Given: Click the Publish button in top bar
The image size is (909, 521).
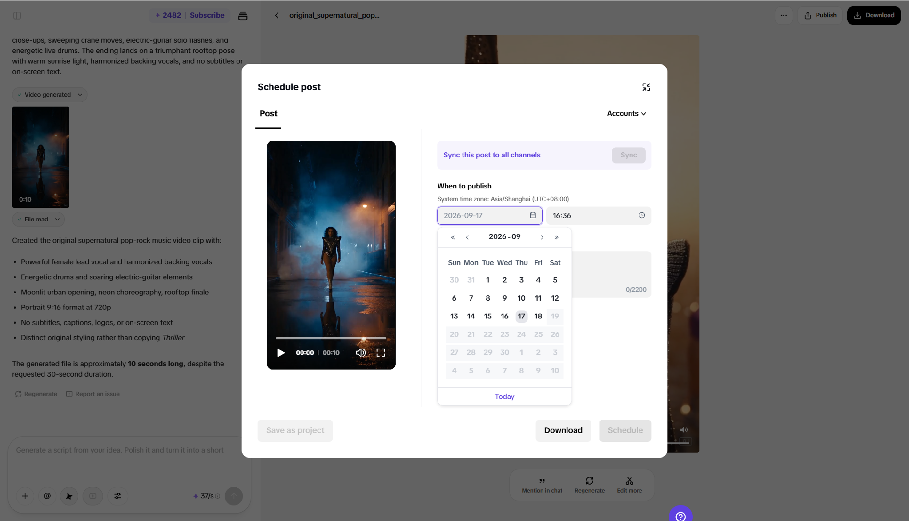Looking at the screenshot, I should (820, 15).
